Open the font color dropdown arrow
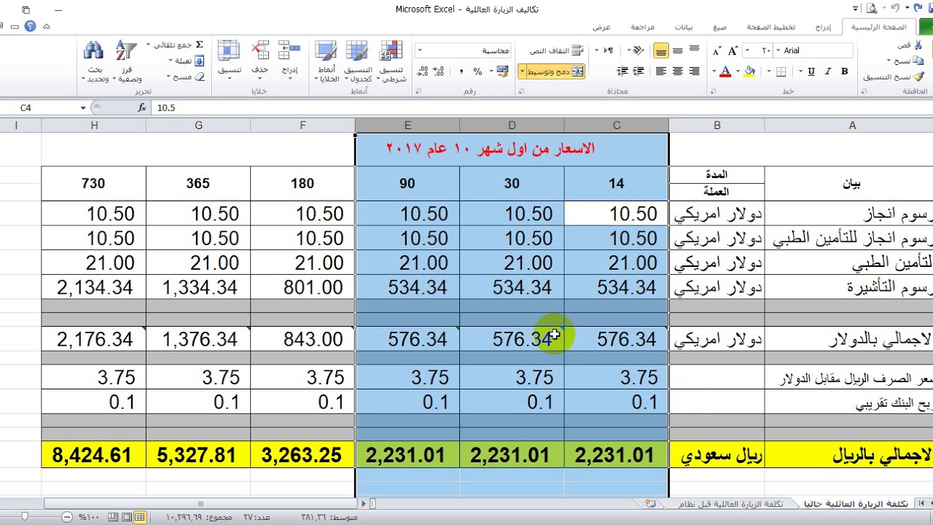Screen dimensions: 933x525 [x=714, y=71]
